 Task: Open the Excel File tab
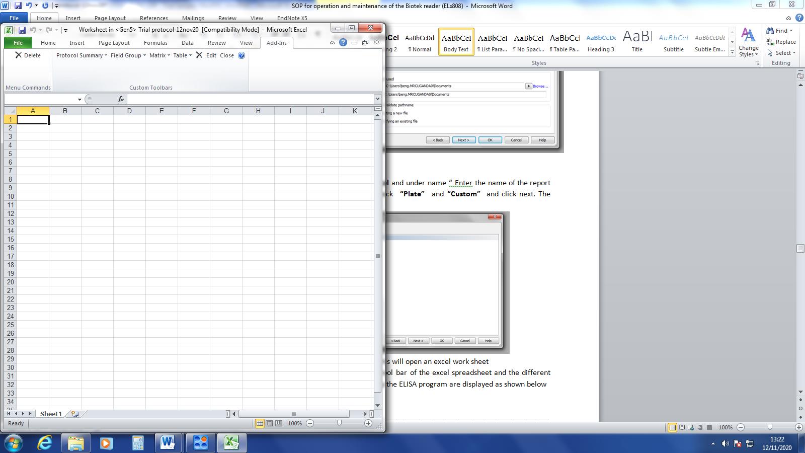[x=18, y=43]
